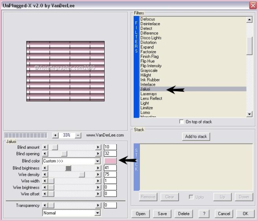Click the question mark help button
The image size is (258, 221).
pyautogui.click(x=204, y=214)
